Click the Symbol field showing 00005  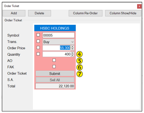coord(59,35)
